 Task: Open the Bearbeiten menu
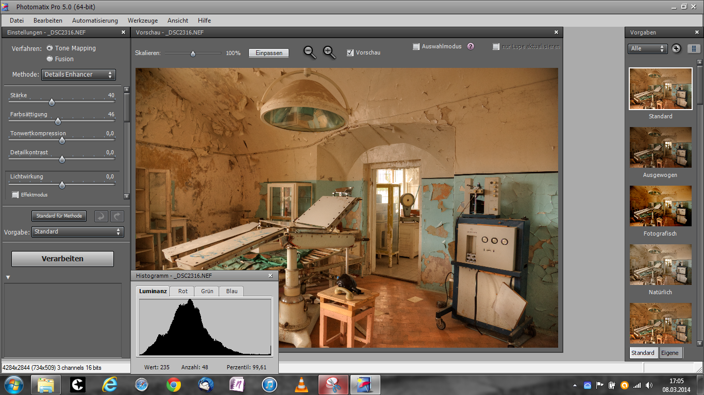pos(48,21)
